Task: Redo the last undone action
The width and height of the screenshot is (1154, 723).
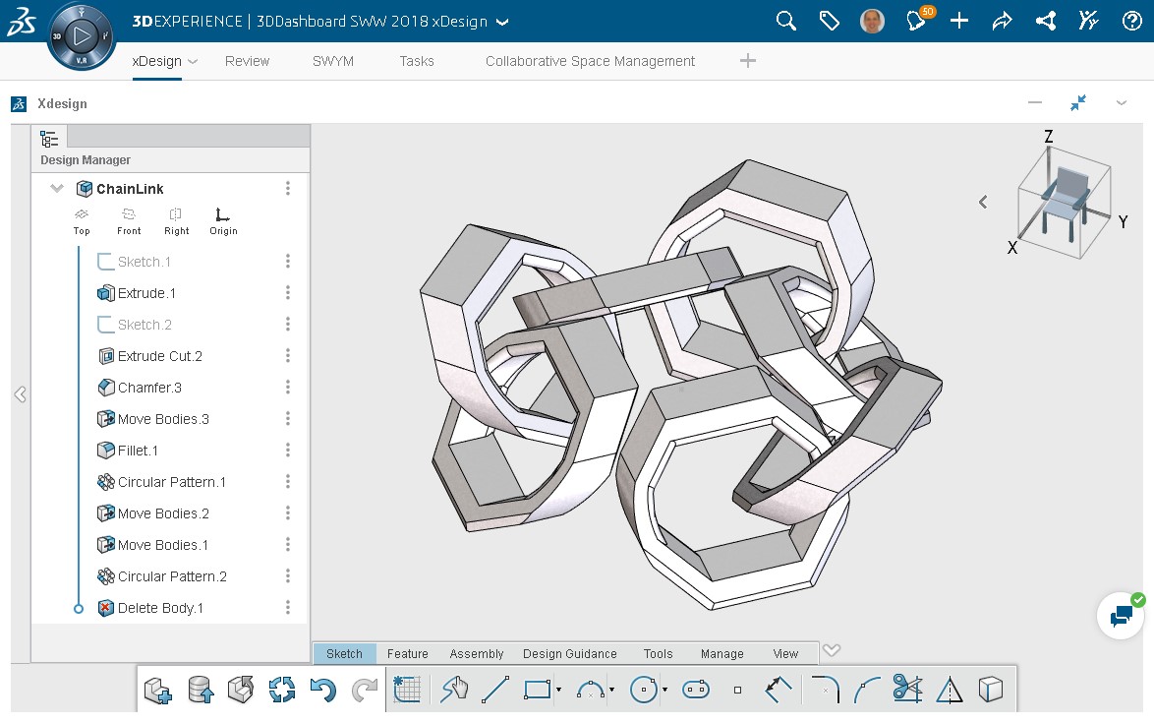Action: click(x=365, y=690)
